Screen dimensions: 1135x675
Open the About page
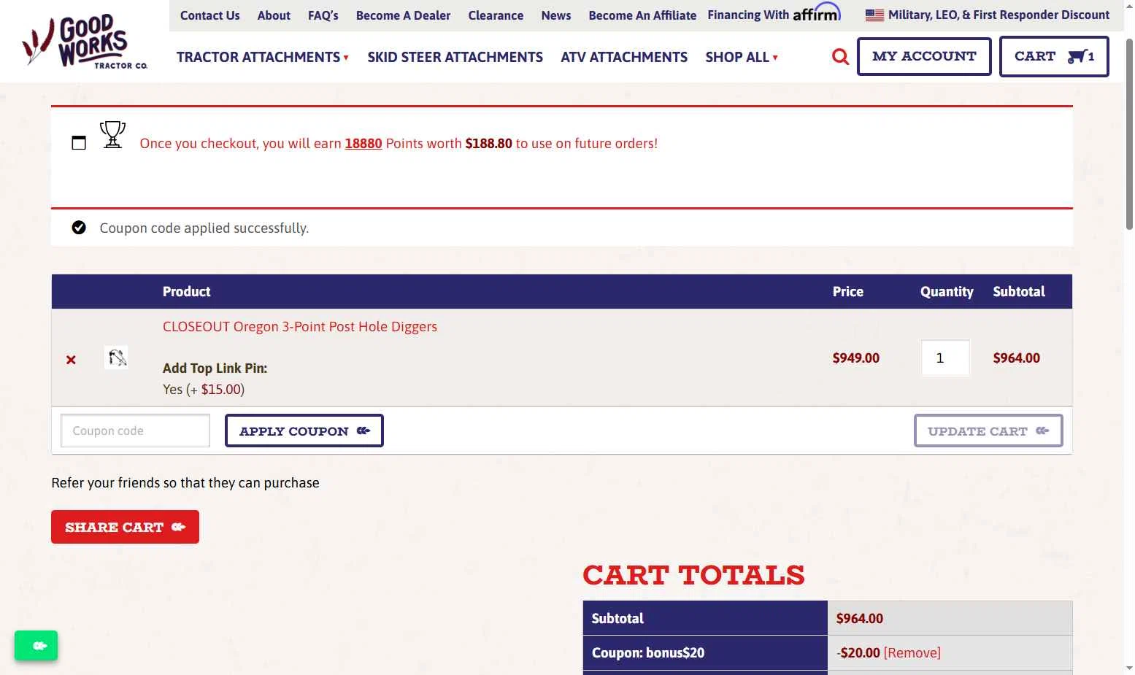(x=274, y=15)
